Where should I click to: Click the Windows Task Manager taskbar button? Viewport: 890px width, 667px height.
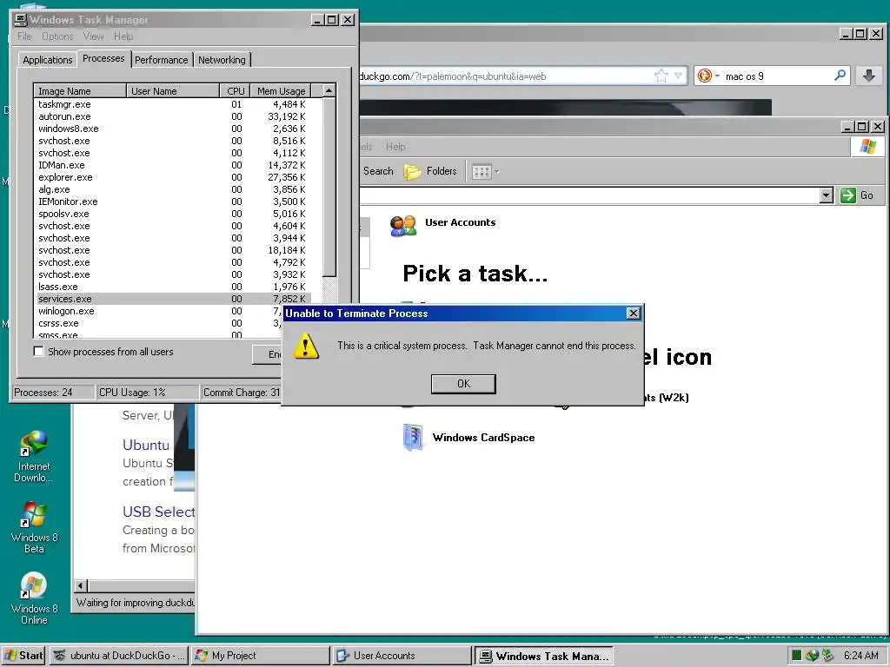(543, 656)
